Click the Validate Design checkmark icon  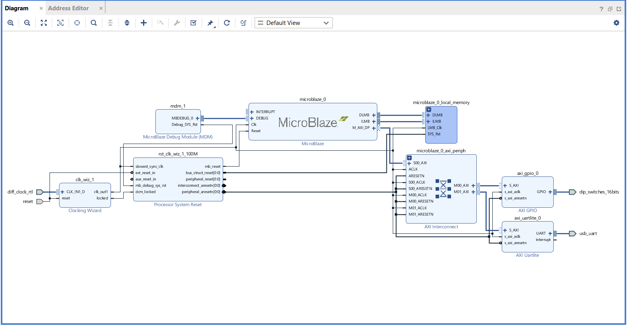tap(194, 23)
